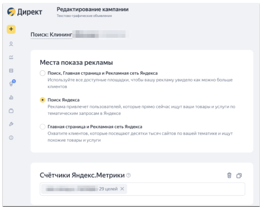Open the info circle sidebar icon

pos(11,138)
